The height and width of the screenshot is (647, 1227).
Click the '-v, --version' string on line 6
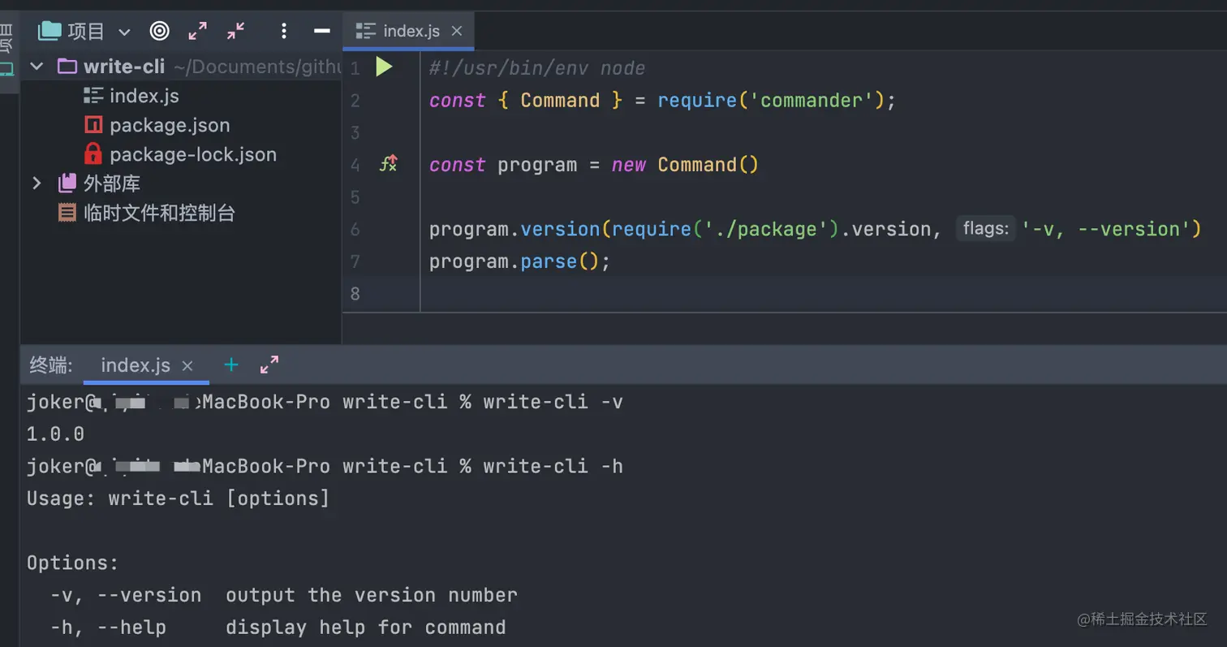click(1105, 229)
